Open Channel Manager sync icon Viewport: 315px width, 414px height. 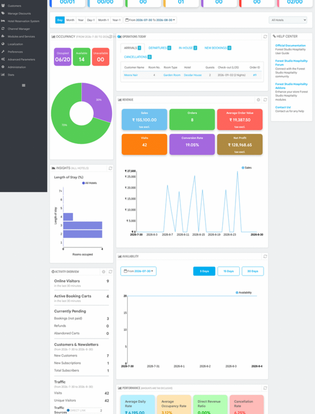[3, 28]
